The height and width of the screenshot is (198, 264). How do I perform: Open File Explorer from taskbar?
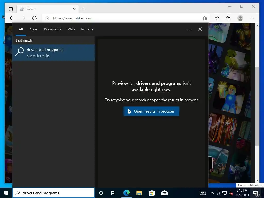pyautogui.click(x=139, y=193)
